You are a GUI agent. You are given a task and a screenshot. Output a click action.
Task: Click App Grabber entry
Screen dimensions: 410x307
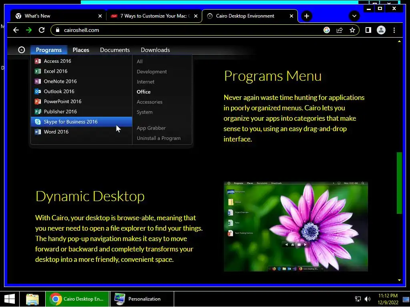tap(151, 128)
